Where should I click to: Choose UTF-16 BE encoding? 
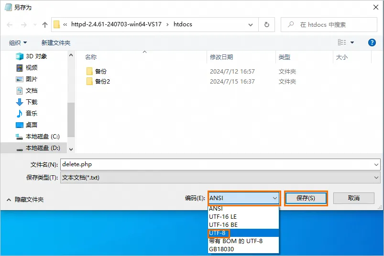[x=243, y=224]
